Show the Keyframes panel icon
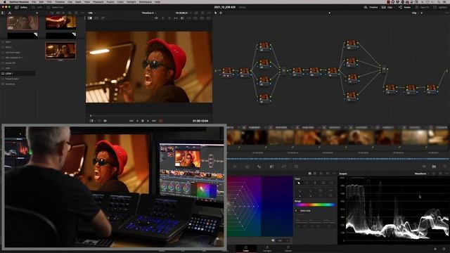 (424, 167)
